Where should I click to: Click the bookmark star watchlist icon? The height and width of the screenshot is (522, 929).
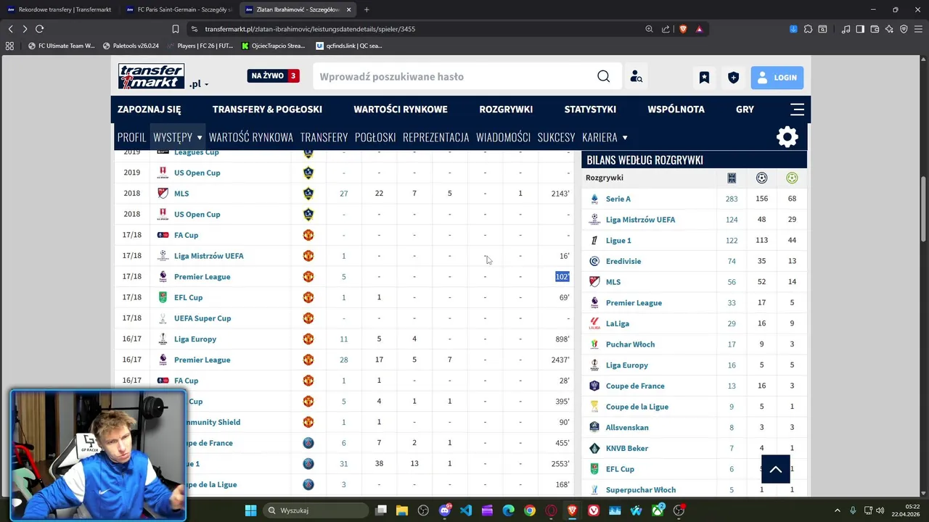[x=704, y=78]
